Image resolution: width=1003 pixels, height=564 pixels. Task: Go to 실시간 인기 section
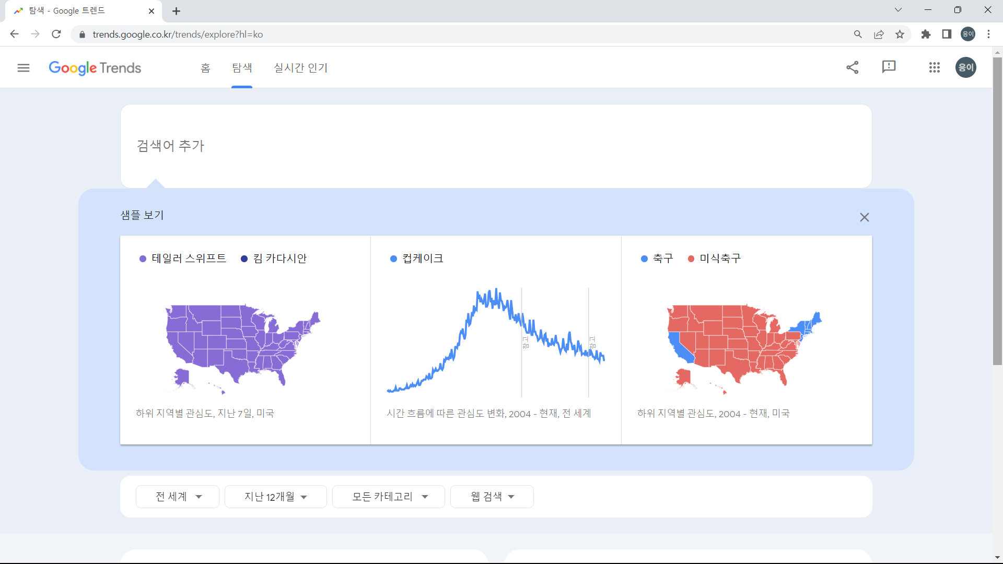pyautogui.click(x=300, y=67)
